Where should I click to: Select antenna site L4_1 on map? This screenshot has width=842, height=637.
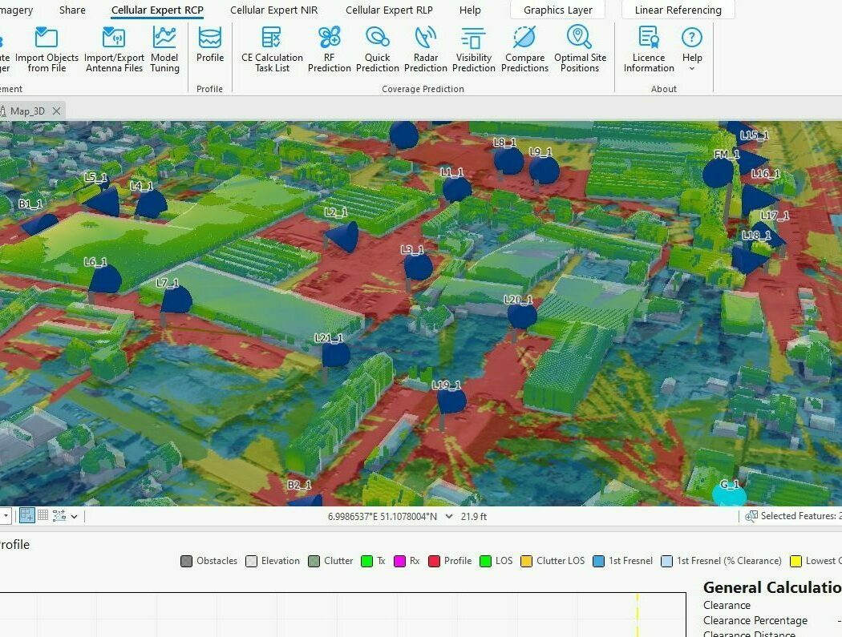tap(152, 204)
